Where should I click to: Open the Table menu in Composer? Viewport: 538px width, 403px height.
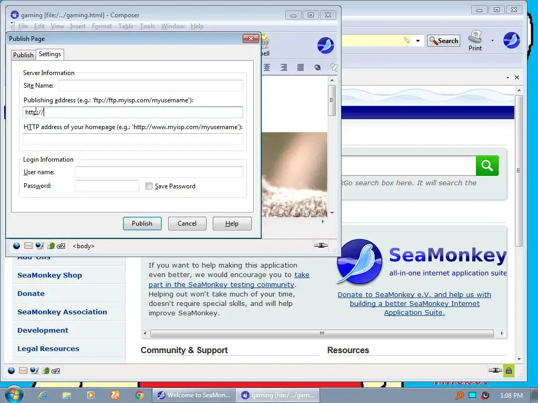click(126, 26)
